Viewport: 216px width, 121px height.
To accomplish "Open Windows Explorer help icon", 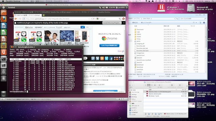I will [204, 23].
